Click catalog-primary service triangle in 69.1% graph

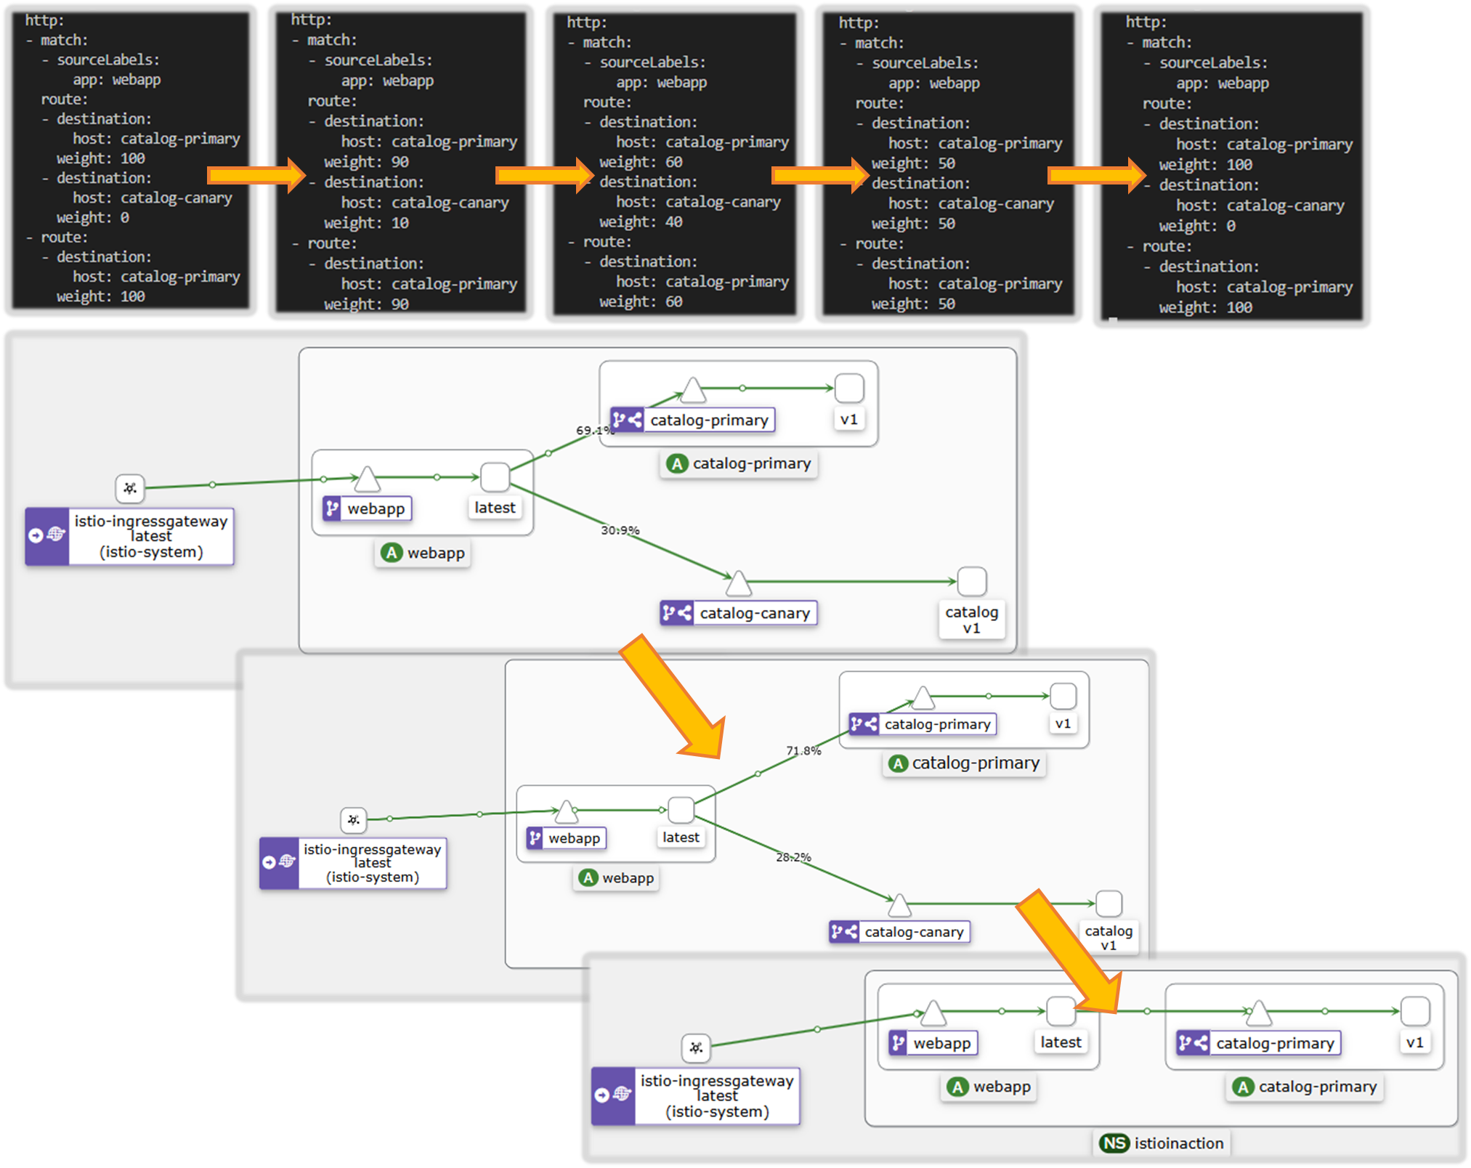[693, 390]
